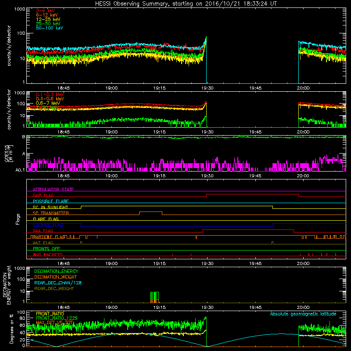Select the yellow FRONT_RATIO legend label
351x351 pixels.
[50, 314]
